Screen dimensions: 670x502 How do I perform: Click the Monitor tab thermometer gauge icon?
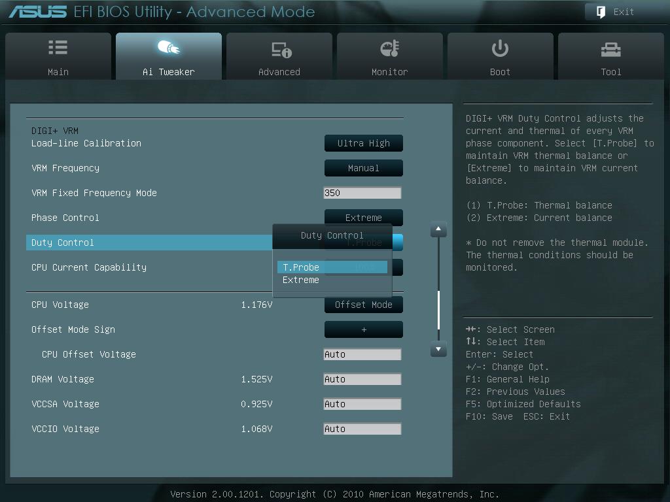(x=390, y=48)
